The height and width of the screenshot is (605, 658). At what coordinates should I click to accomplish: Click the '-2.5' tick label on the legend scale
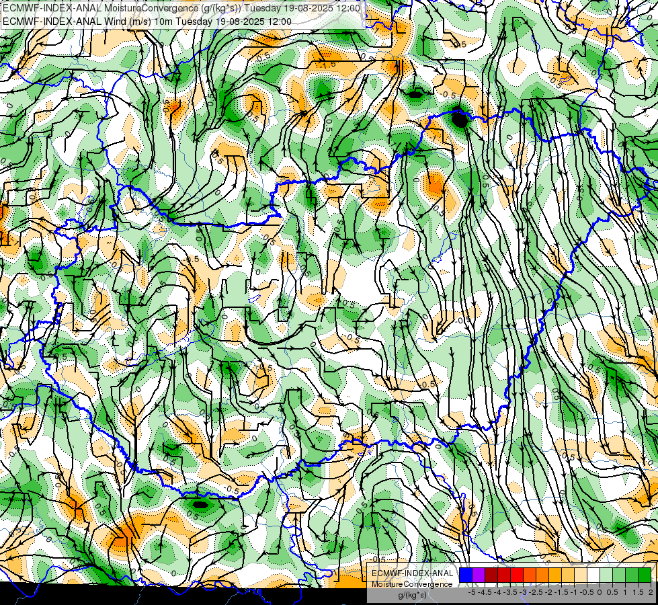[536, 592]
